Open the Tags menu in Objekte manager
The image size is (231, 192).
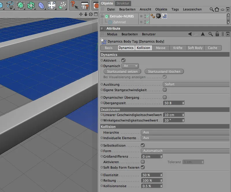(175, 9)
